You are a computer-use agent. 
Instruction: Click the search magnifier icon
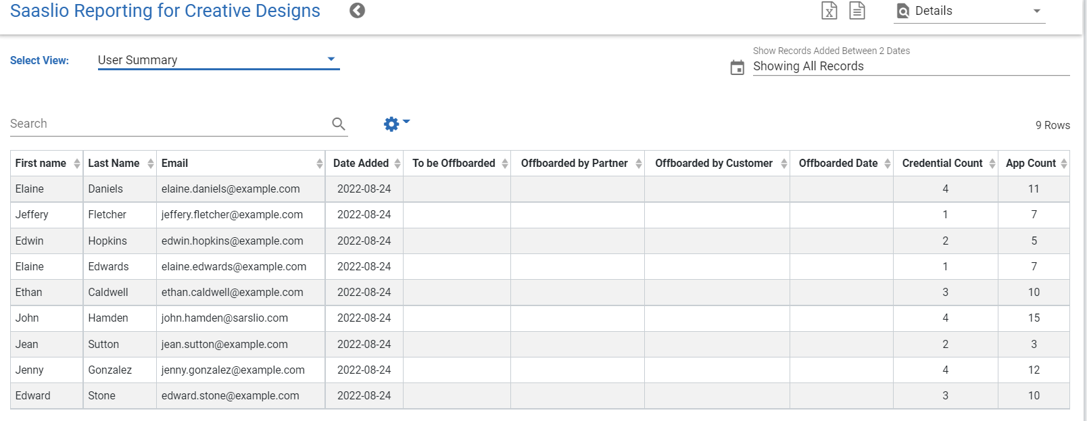(x=339, y=124)
